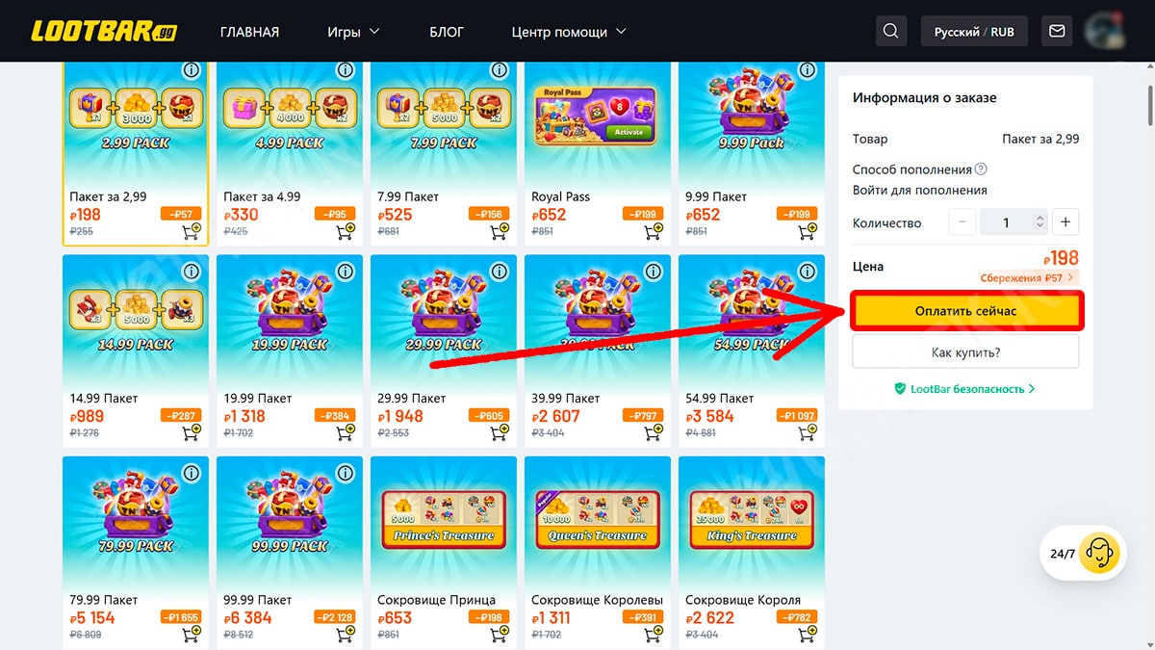Expand Центр помощи dropdown
The image size is (1155, 650).
(569, 32)
